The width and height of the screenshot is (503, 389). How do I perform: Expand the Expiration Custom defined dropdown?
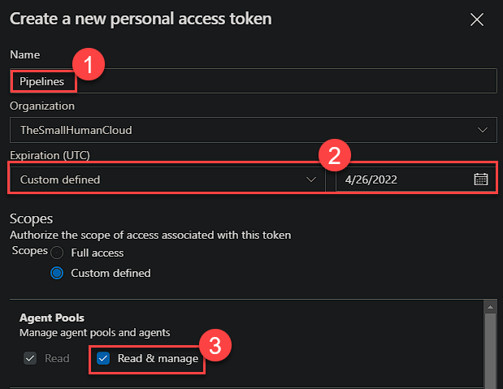pos(167,179)
